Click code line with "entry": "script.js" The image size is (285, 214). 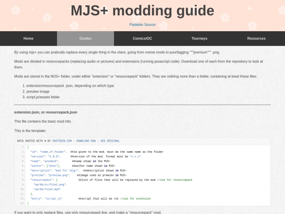tap(90, 199)
